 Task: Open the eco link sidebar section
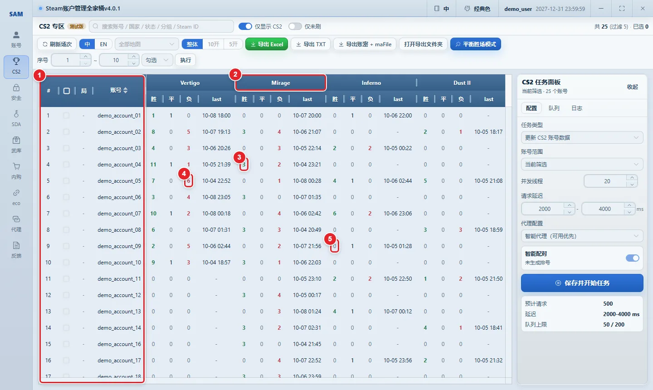pos(16,198)
